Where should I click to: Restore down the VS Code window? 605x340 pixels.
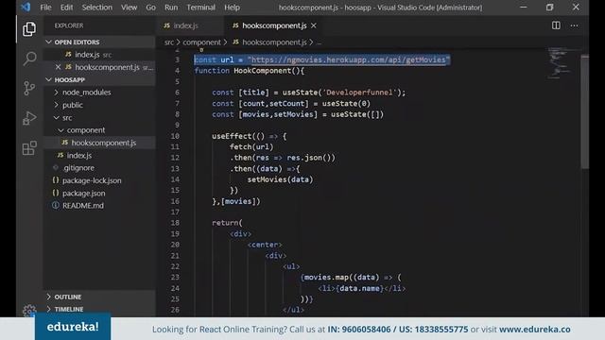[x=549, y=8]
